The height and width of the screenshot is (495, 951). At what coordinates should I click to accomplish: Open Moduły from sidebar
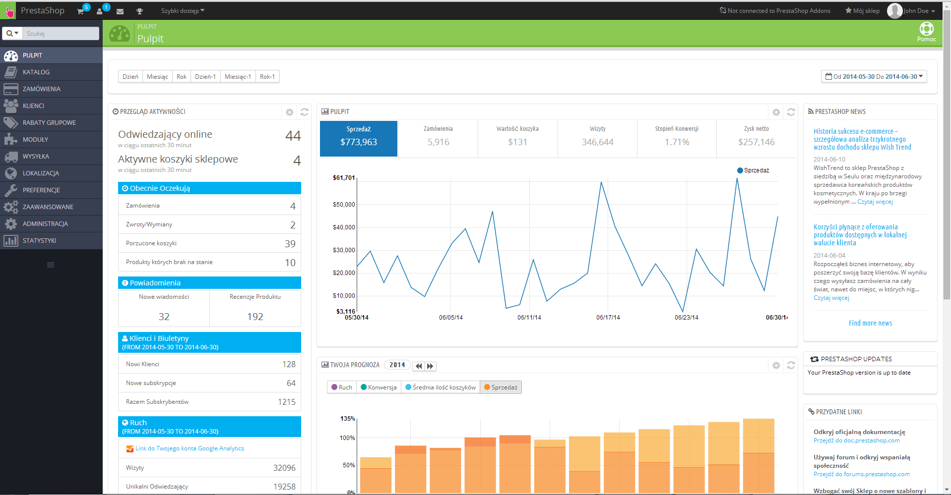pos(51,140)
